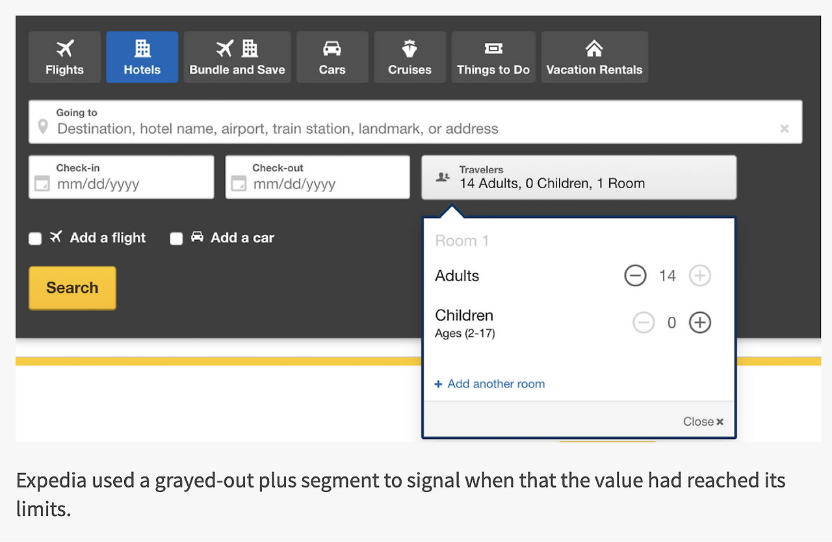Click the Ages (2-17) text
Image resolution: width=832 pixels, height=542 pixels.
point(465,334)
